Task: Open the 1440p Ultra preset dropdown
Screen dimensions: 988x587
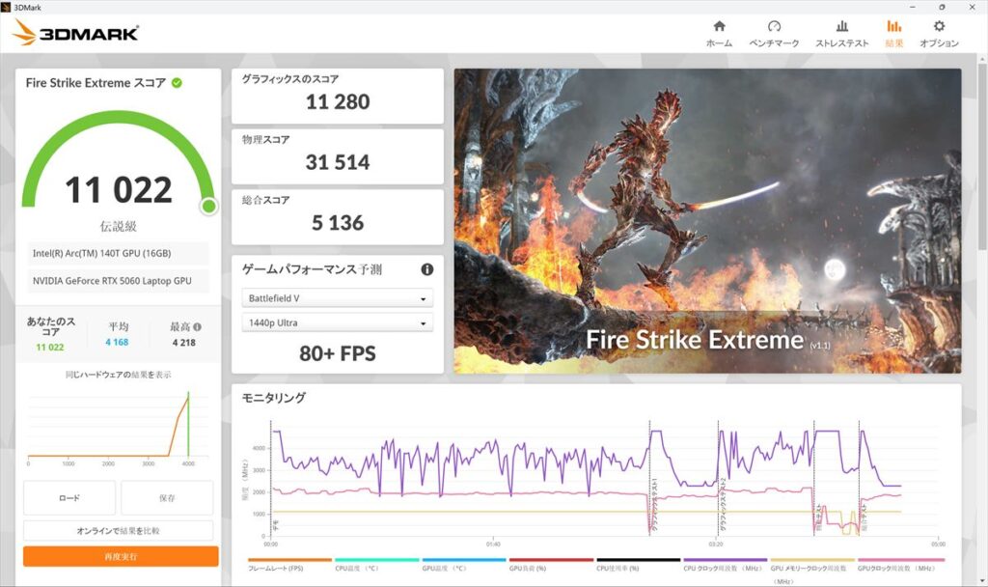Action: click(x=337, y=322)
